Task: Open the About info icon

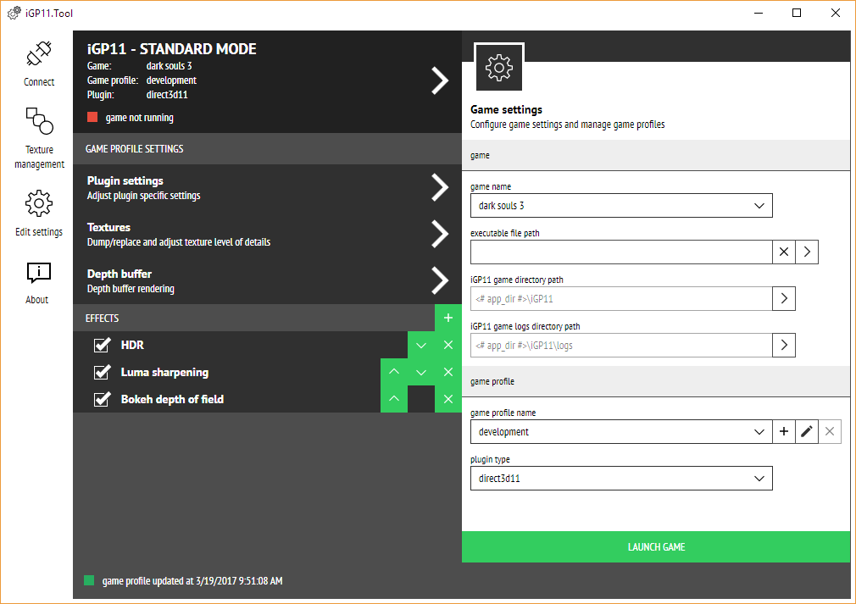Action: coord(39,273)
